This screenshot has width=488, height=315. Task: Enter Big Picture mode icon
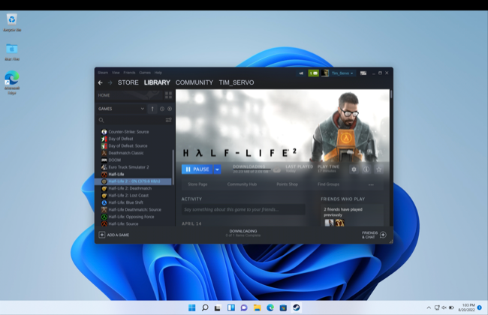coord(363,73)
